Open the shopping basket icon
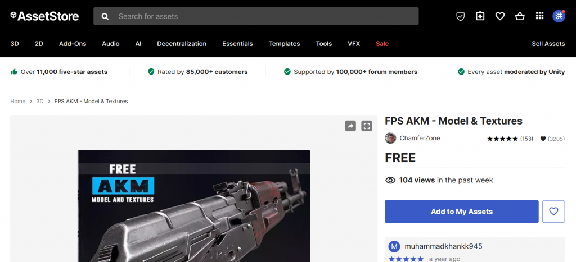This screenshot has width=576, height=262. (x=520, y=16)
